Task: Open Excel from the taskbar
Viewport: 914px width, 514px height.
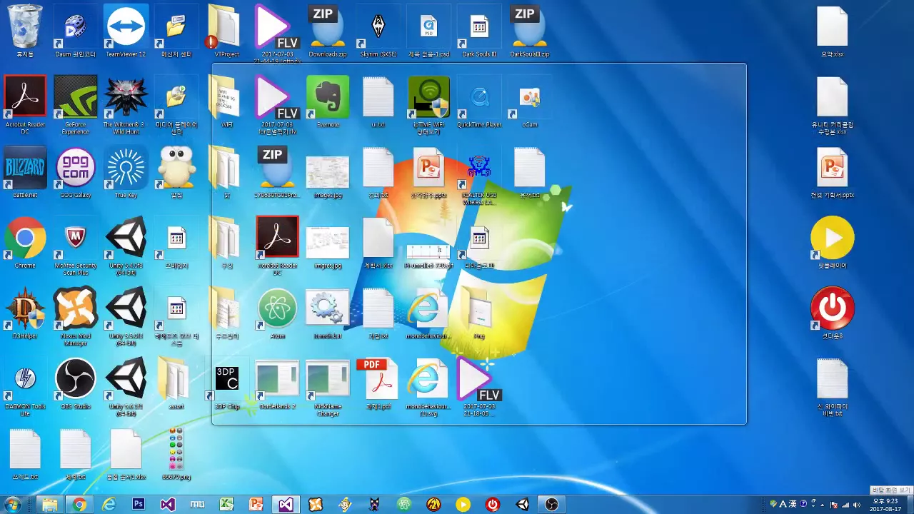Action: coord(227,504)
